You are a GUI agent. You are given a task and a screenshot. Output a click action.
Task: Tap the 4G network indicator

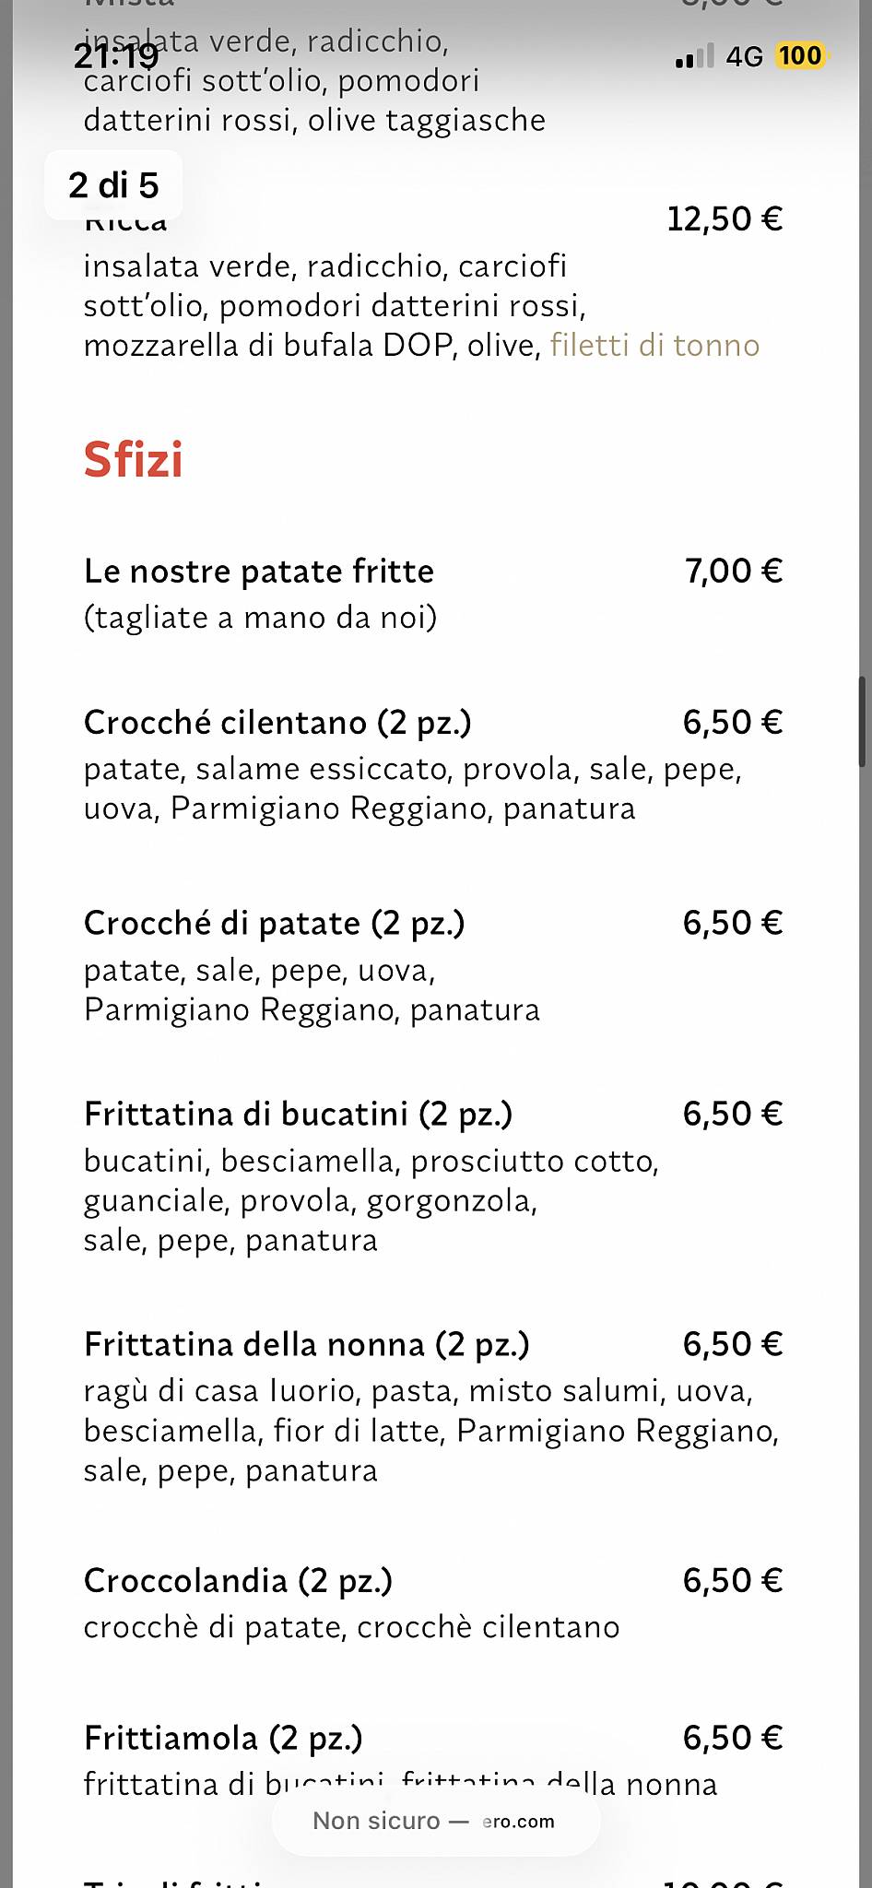744,57
